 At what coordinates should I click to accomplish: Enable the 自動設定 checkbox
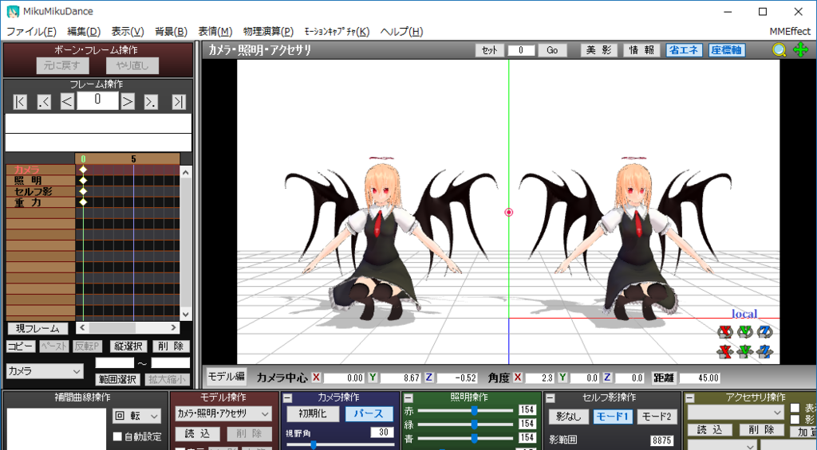(117, 436)
